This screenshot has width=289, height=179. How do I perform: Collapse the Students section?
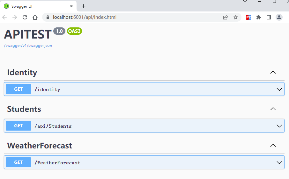[273, 109]
